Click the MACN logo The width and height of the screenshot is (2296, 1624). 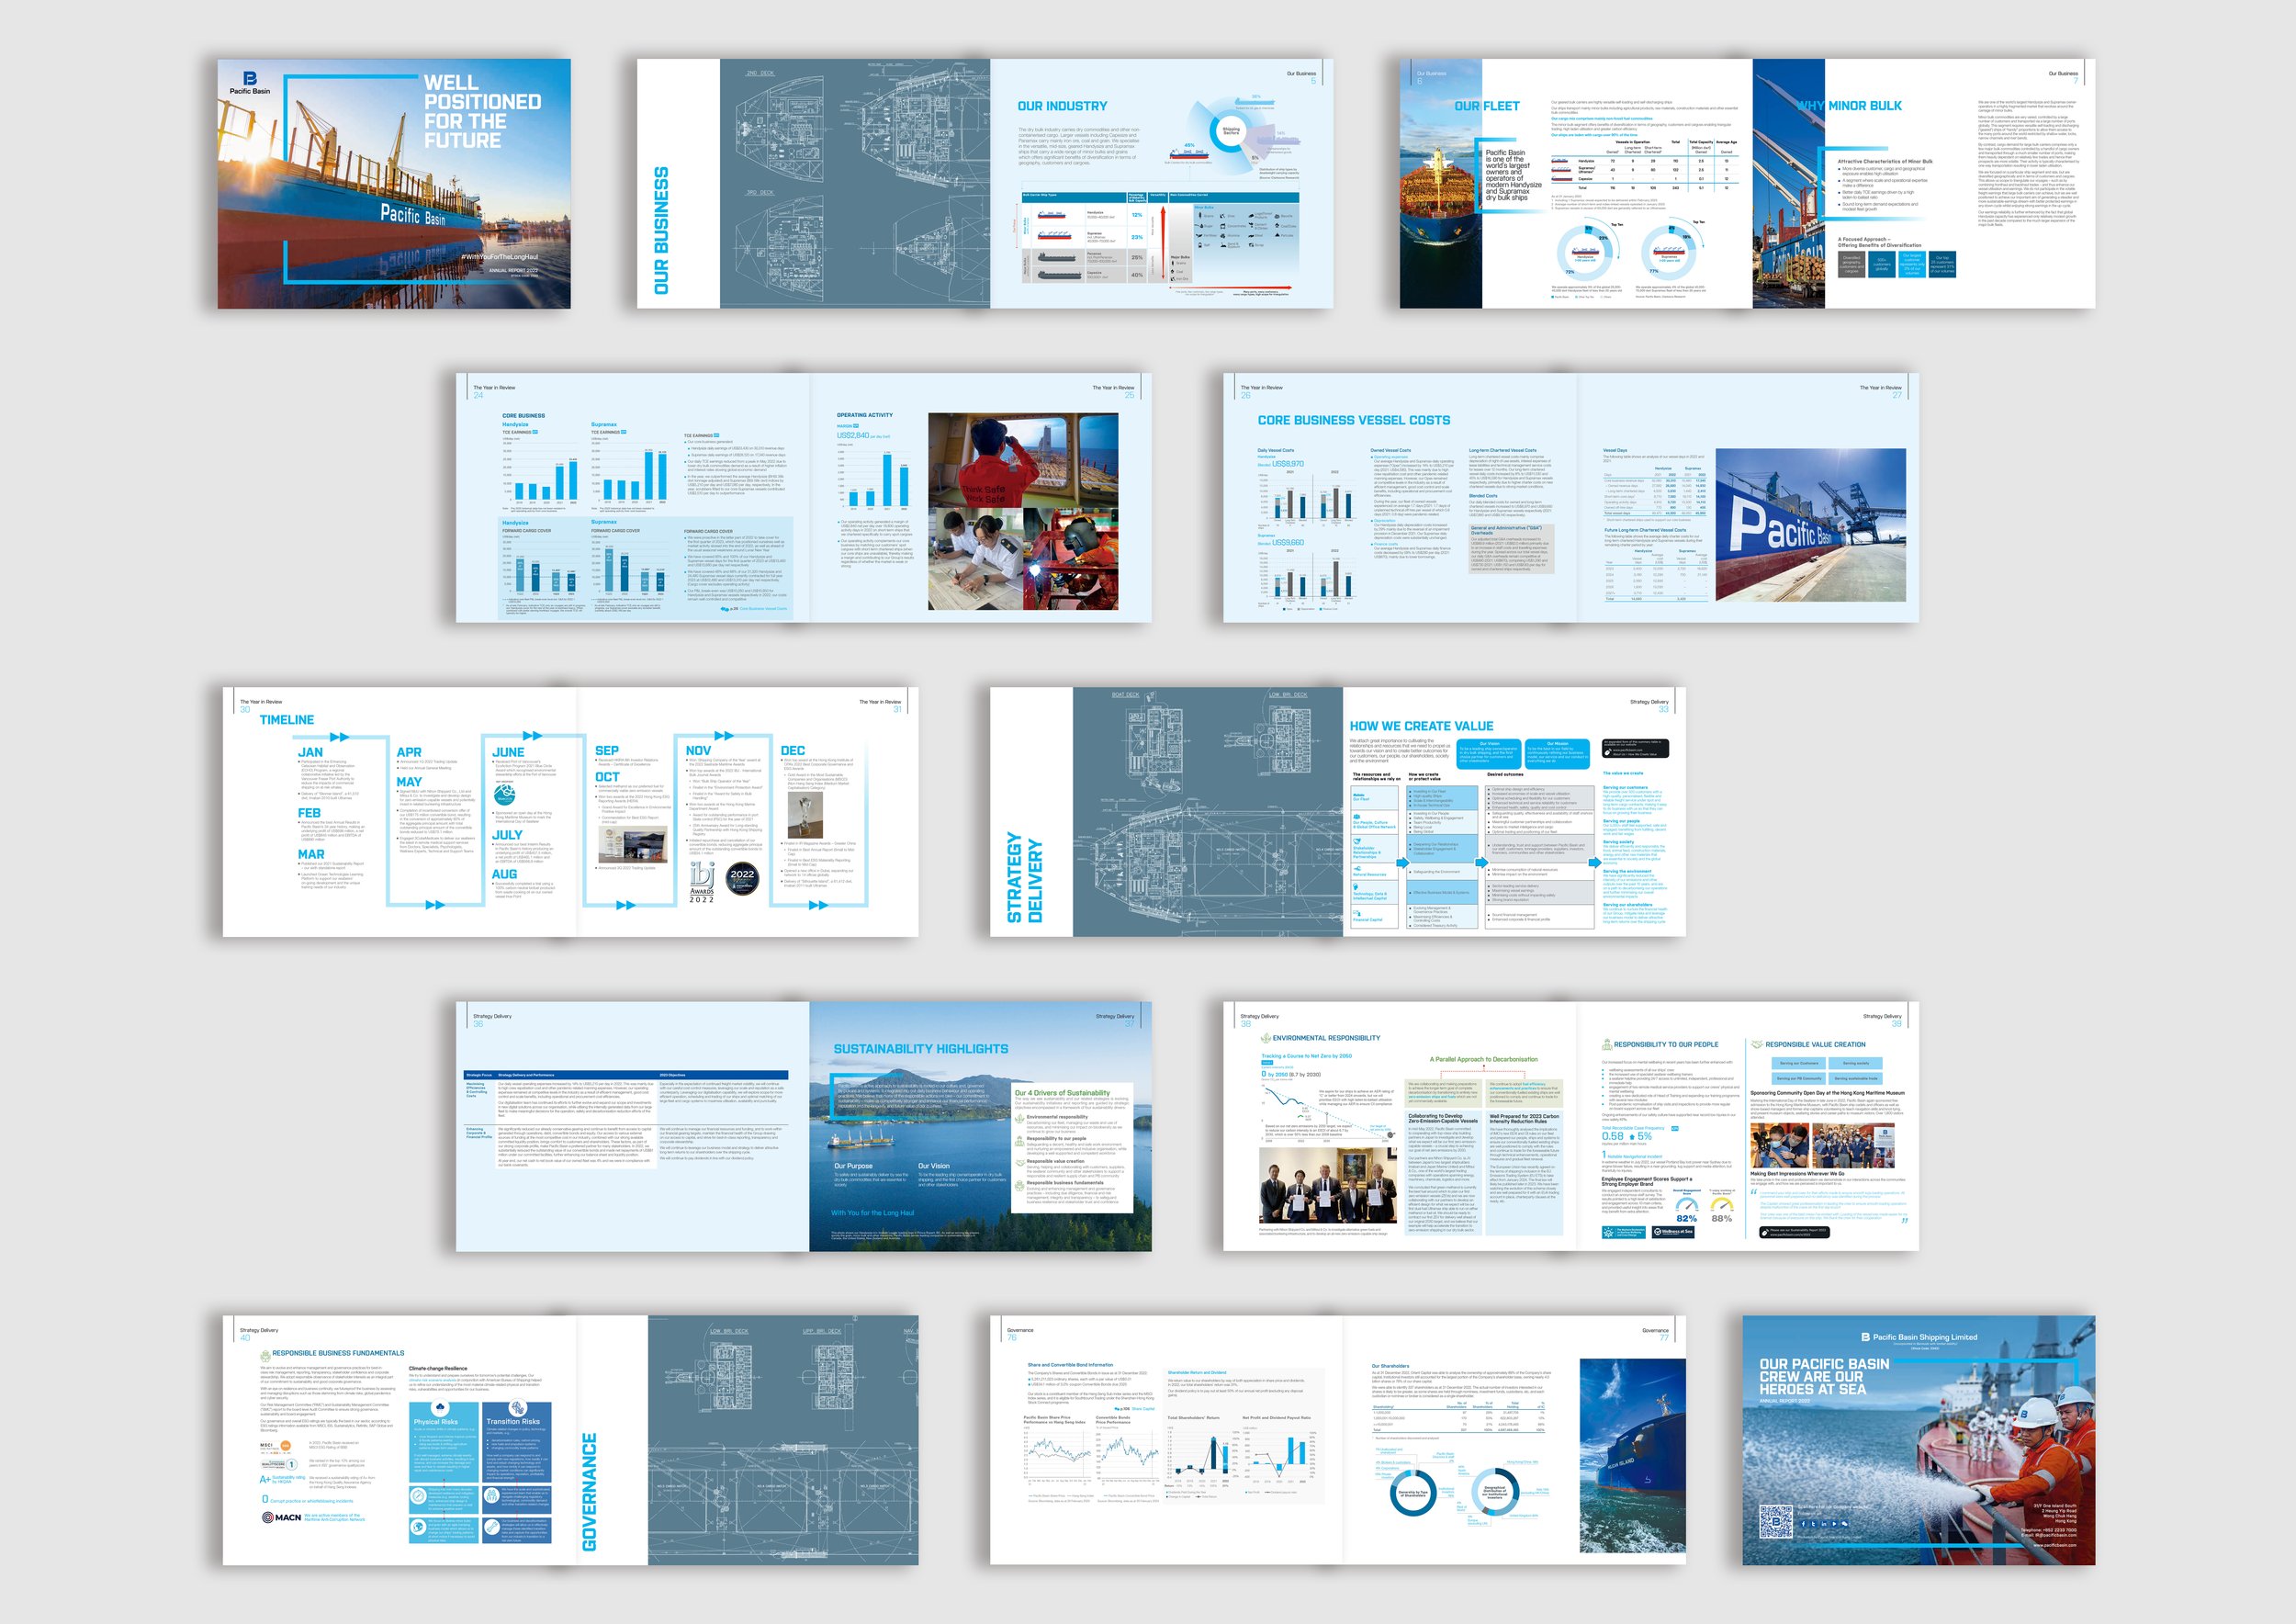281,1517
